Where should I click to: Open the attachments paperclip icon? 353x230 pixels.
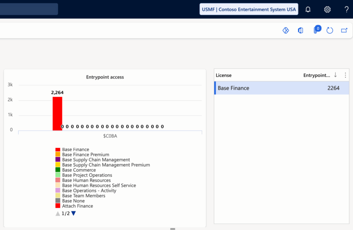(315, 31)
